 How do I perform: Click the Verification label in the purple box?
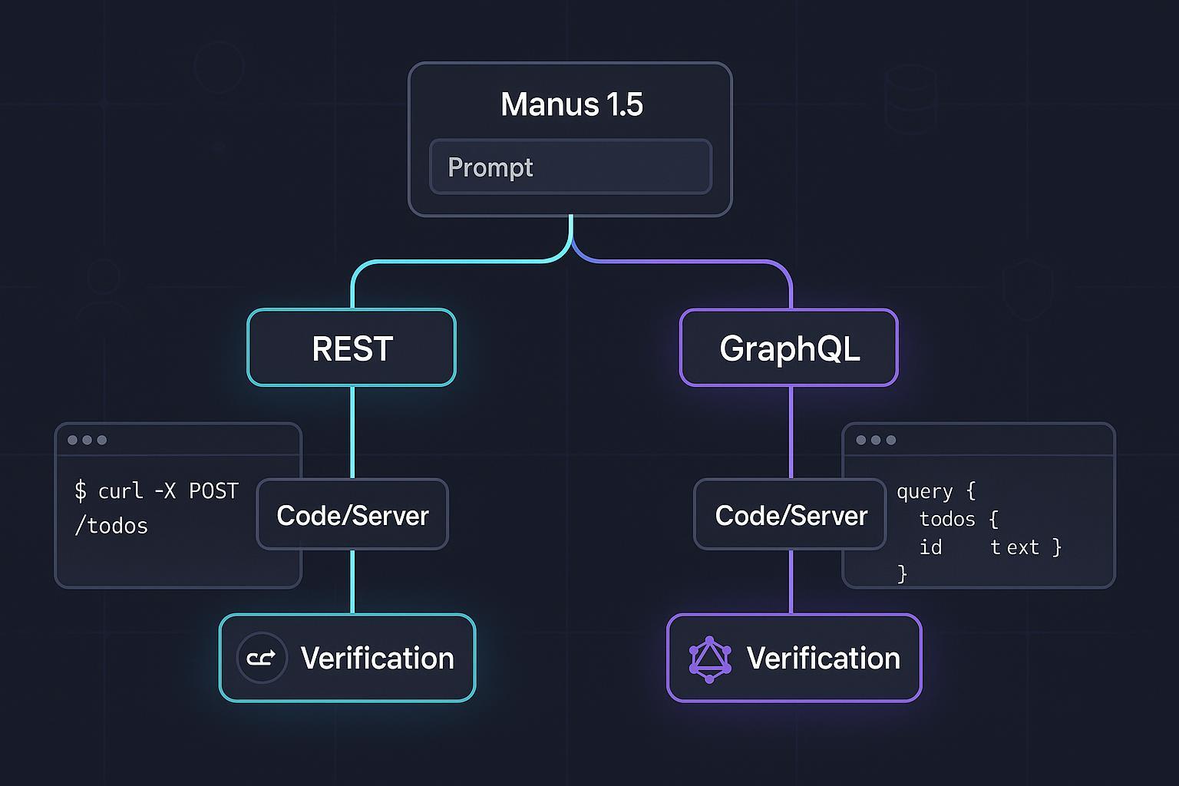tap(823, 659)
